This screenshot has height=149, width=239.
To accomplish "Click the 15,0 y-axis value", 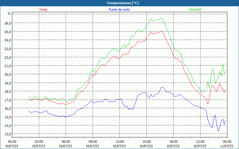I will (8, 117).
